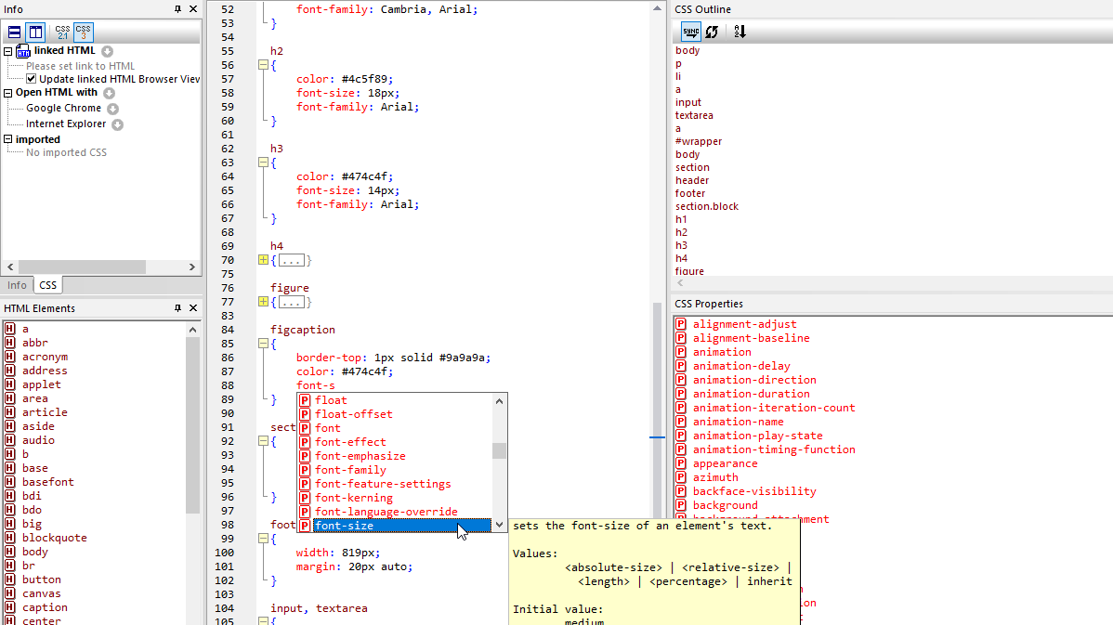1113x625 pixels.
Task: Select canvas in the HTML Elements list
Action: coord(41,593)
